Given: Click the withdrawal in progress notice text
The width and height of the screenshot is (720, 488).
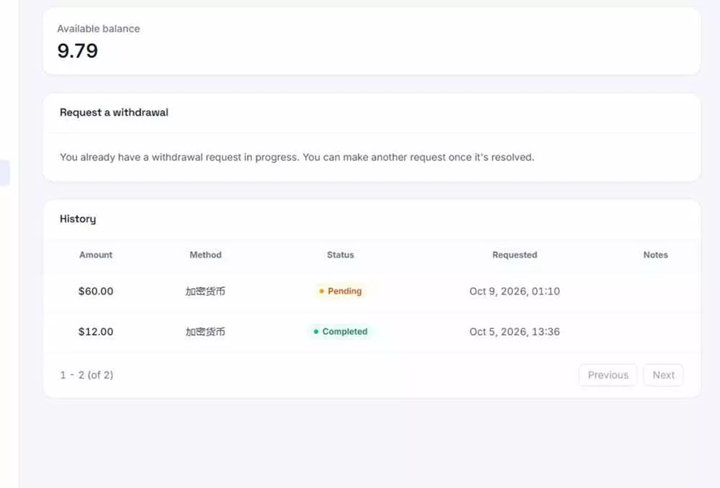Looking at the screenshot, I should tap(297, 157).
